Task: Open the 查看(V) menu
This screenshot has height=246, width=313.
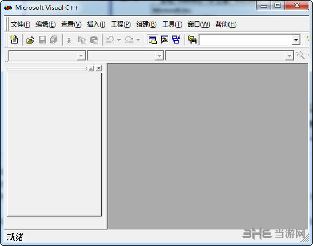Action: [71, 24]
